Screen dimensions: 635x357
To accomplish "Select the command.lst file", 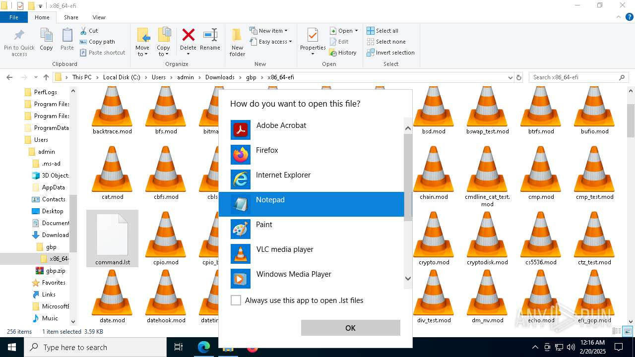I will pos(113,238).
